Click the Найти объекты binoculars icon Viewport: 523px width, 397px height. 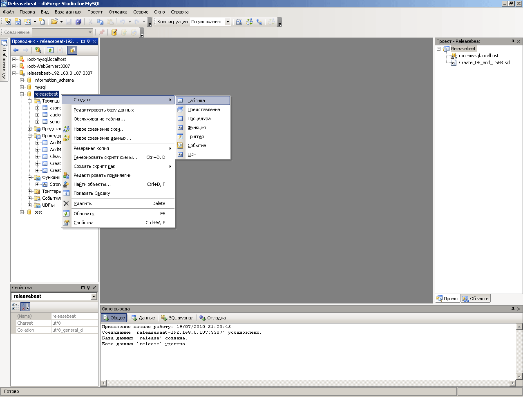point(66,184)
